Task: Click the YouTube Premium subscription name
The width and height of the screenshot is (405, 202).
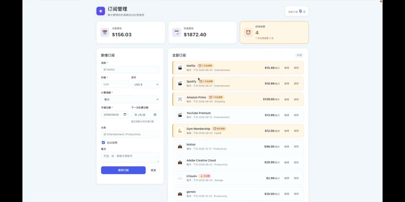Action: (x=199, y=113)
